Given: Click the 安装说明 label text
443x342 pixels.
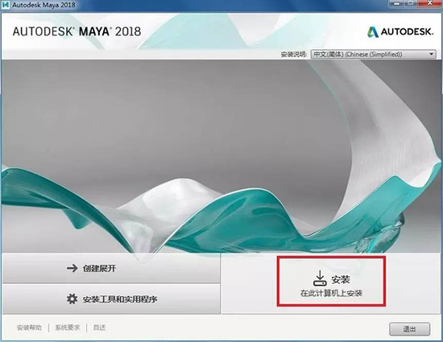Looking at the screenshot, I should point(294,54).
